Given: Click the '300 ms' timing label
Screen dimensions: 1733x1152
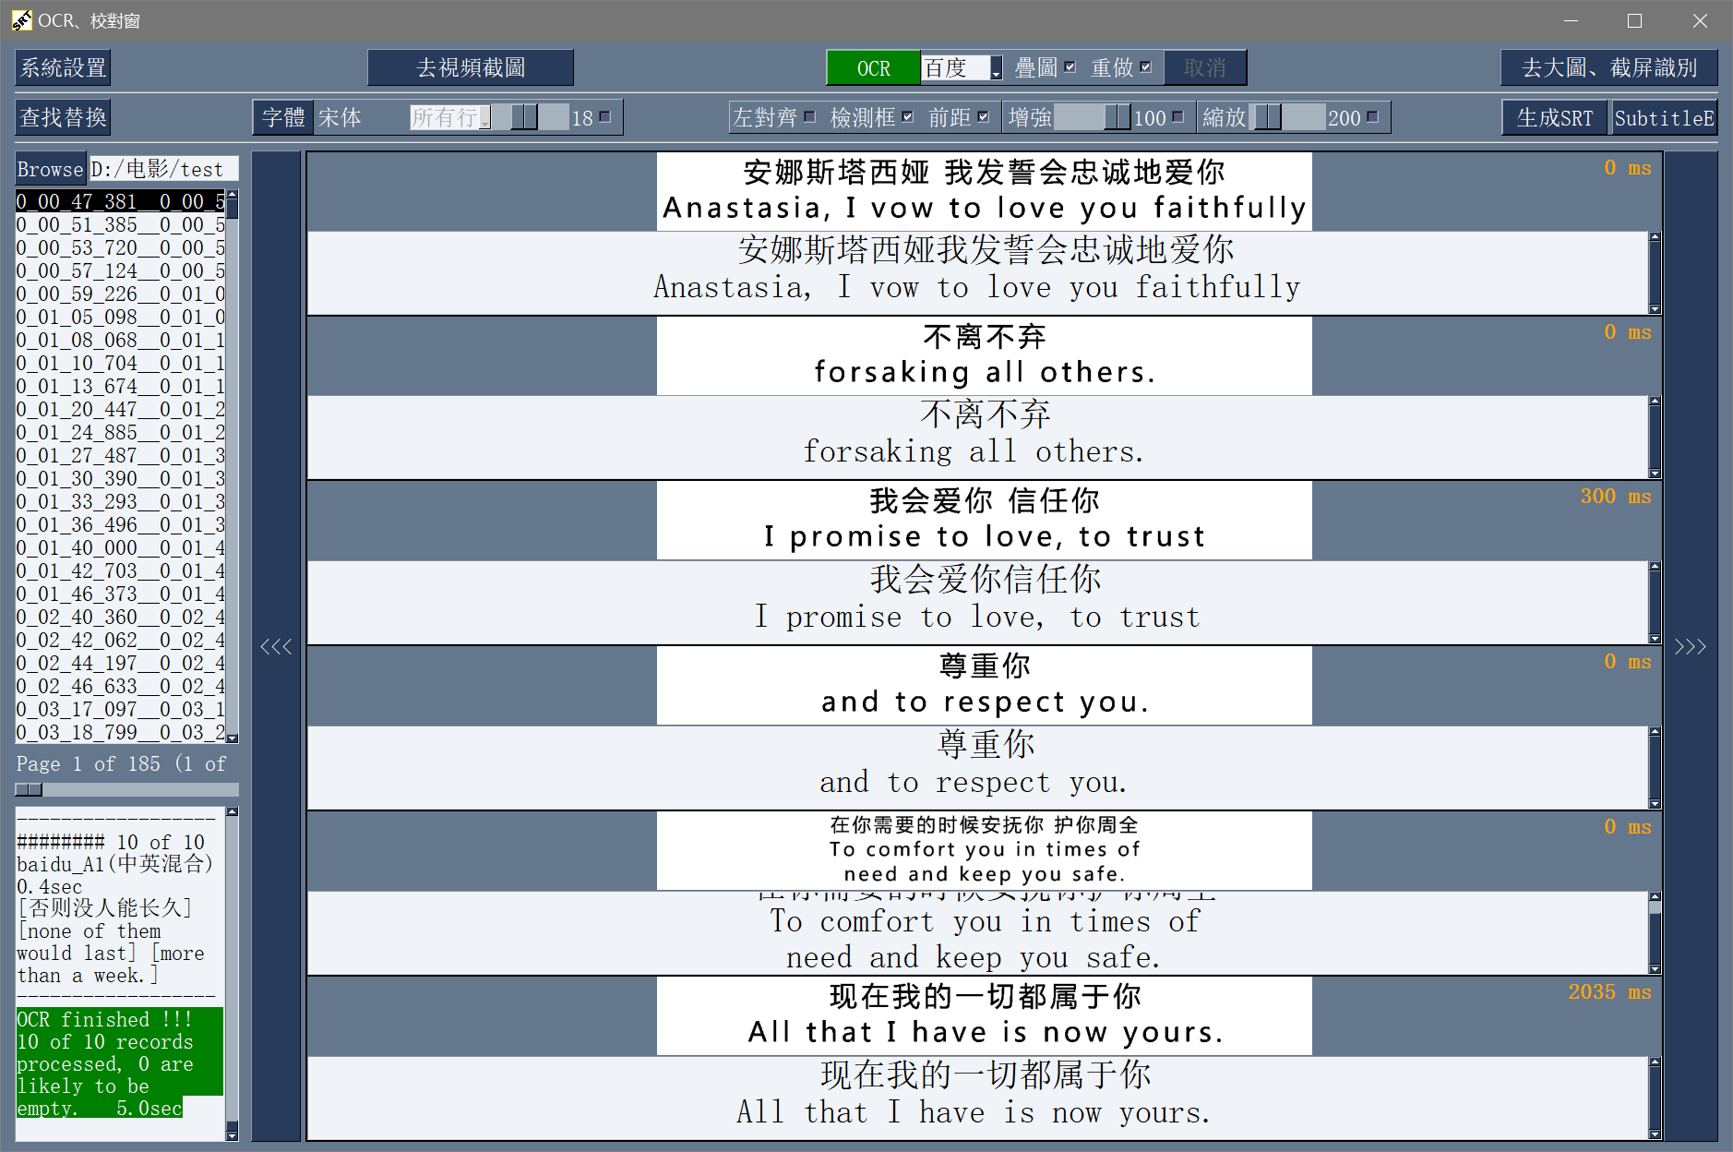Looking at the screenshot, I should pyautogui.click(x=1616, y=497).
